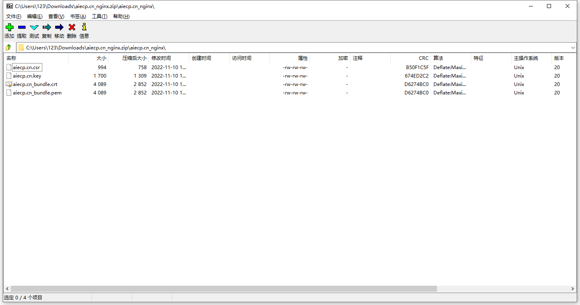Open the Edit (编辑) menu

[x=35, y=16]
